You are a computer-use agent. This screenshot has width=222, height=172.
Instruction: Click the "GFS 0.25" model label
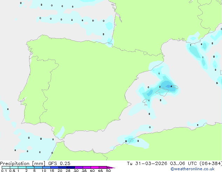pyautogui.click(x=59, y=164)
